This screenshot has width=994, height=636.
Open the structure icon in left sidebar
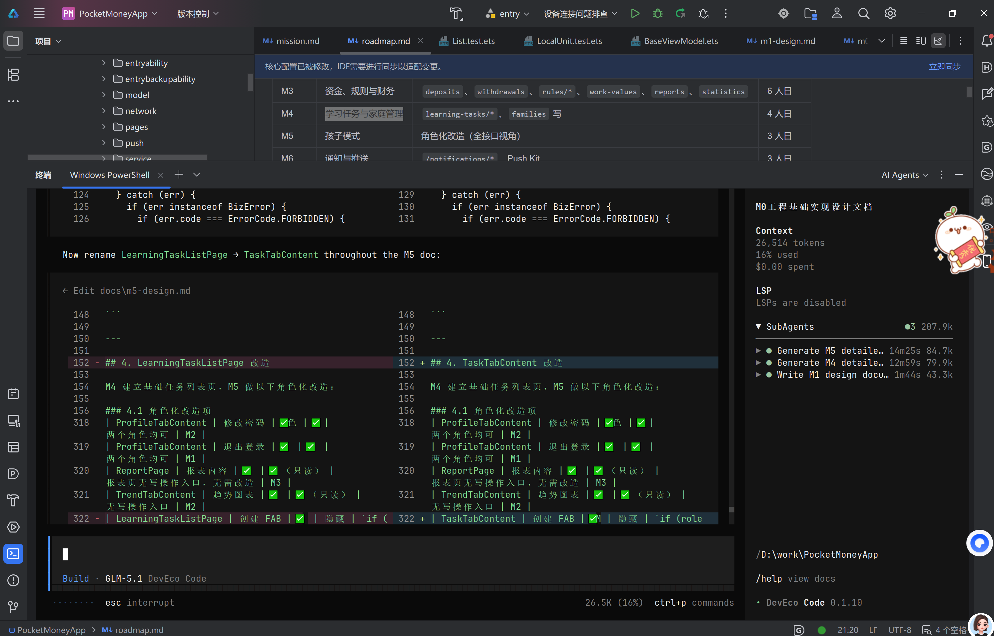pyautogui.click(x=13, y=75)
